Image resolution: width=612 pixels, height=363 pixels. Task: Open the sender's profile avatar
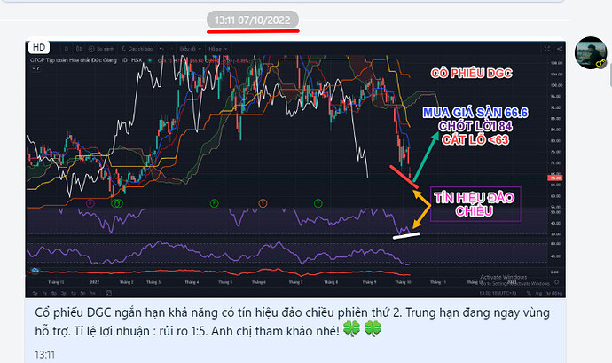[x=591, y=52]
